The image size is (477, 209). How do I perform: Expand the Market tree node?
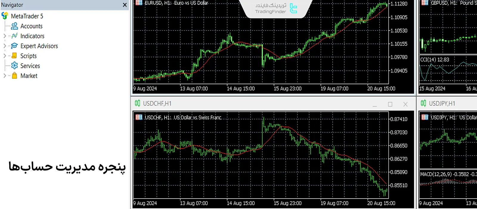(x=4, y=76)
